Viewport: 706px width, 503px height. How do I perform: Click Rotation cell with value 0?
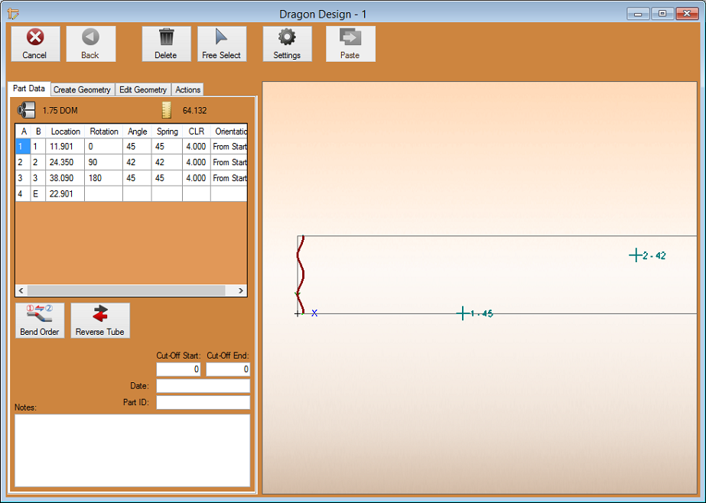point(103,147)
